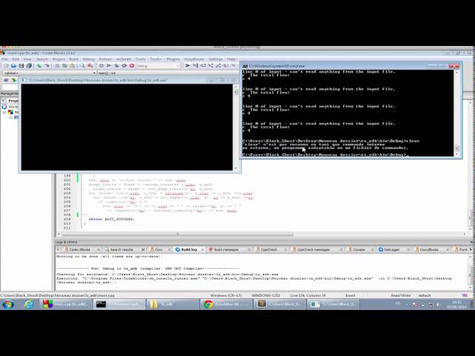Open Replace toolbar icon

[90, 66]
